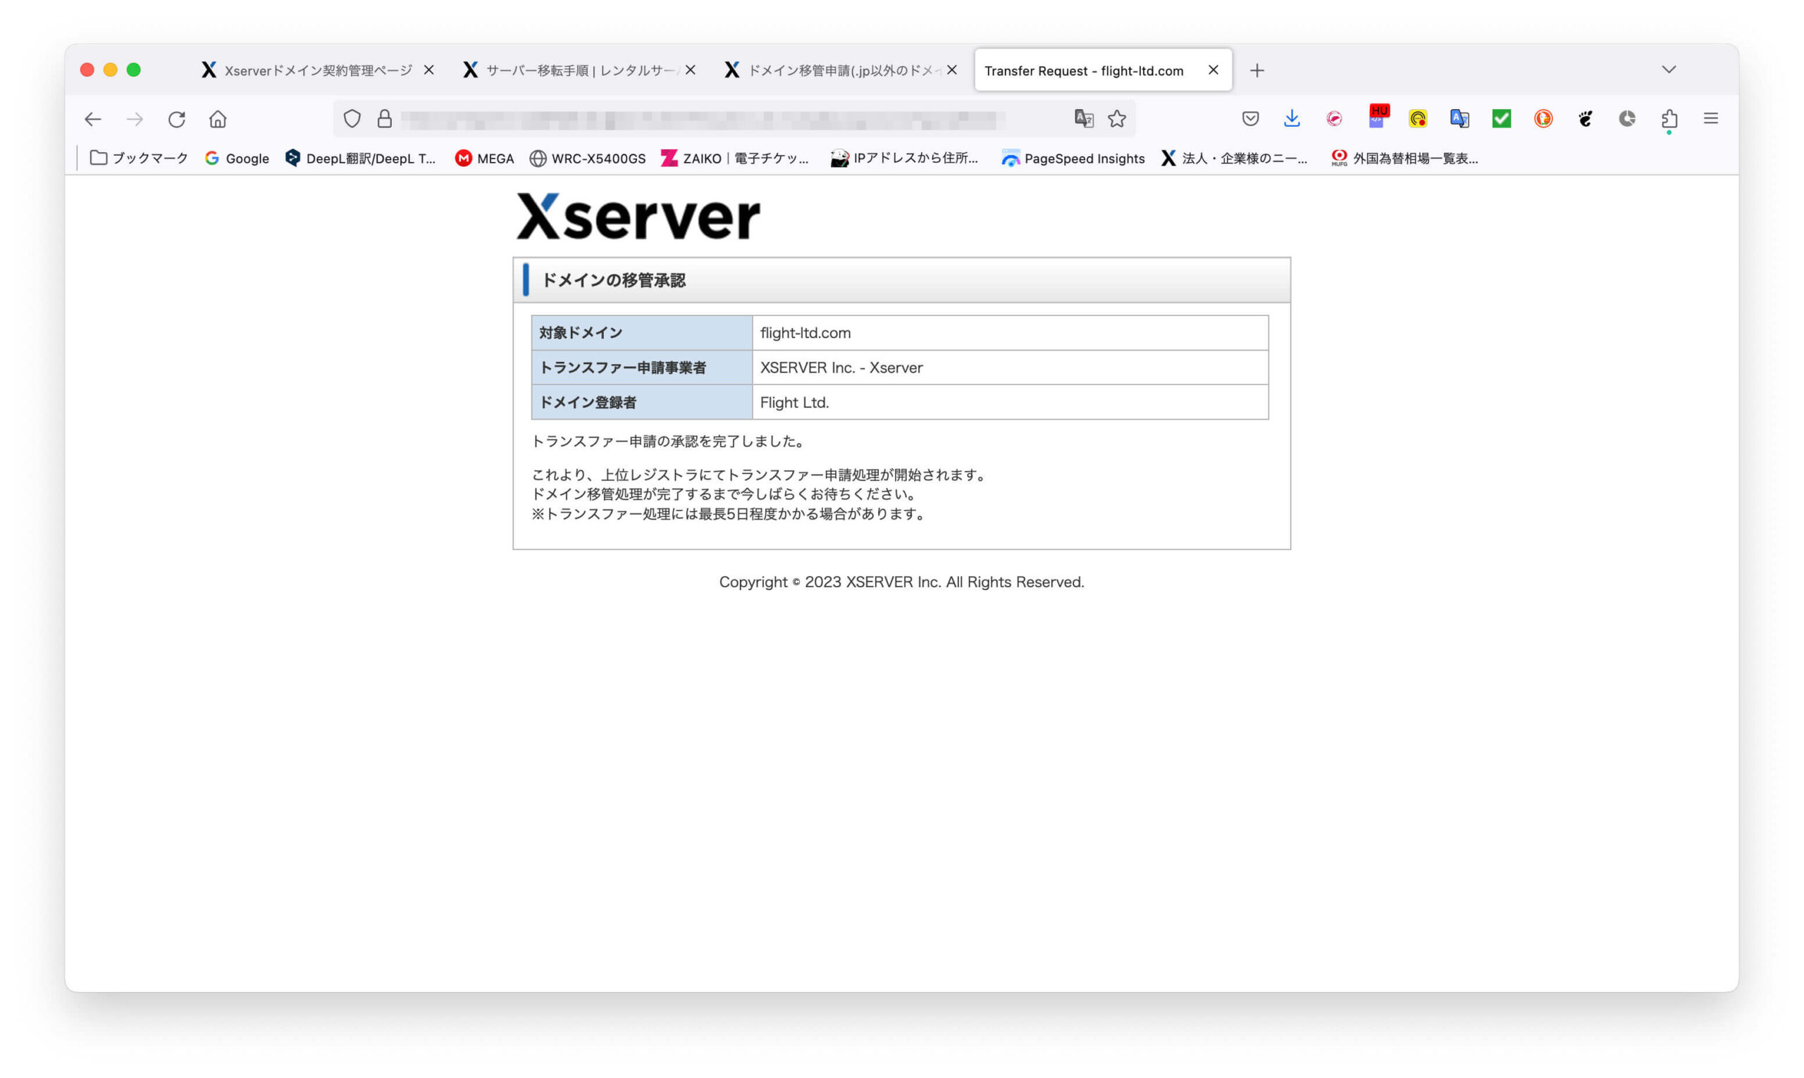This screenshot has height=1078, width=1804.
Task: Close the ドメイン移管申請 tab
Action: (x=952, y=70)
